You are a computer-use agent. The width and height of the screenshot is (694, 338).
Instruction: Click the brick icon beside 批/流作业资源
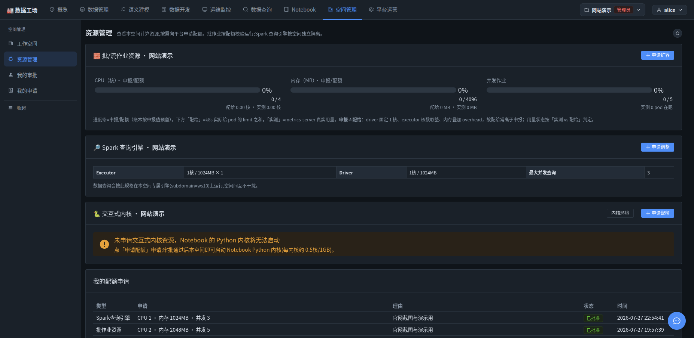point(97,56)
